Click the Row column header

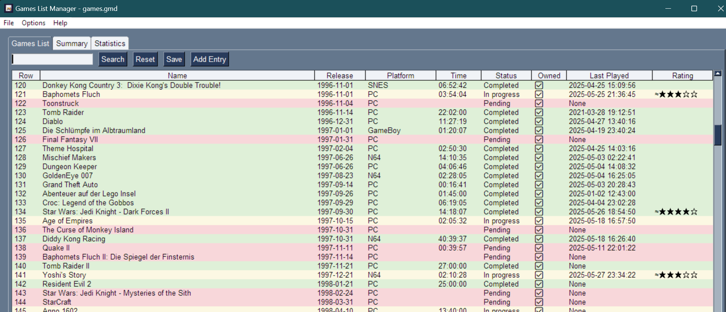click(x=26, y=75)
